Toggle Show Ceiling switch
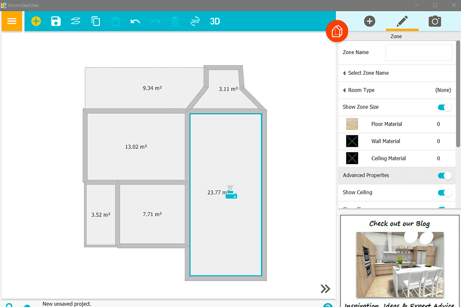Viewport: 461px width, 307px height. pos(445,192)
